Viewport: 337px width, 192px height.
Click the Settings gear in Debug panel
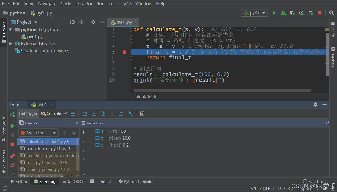[x=315, y=105]
